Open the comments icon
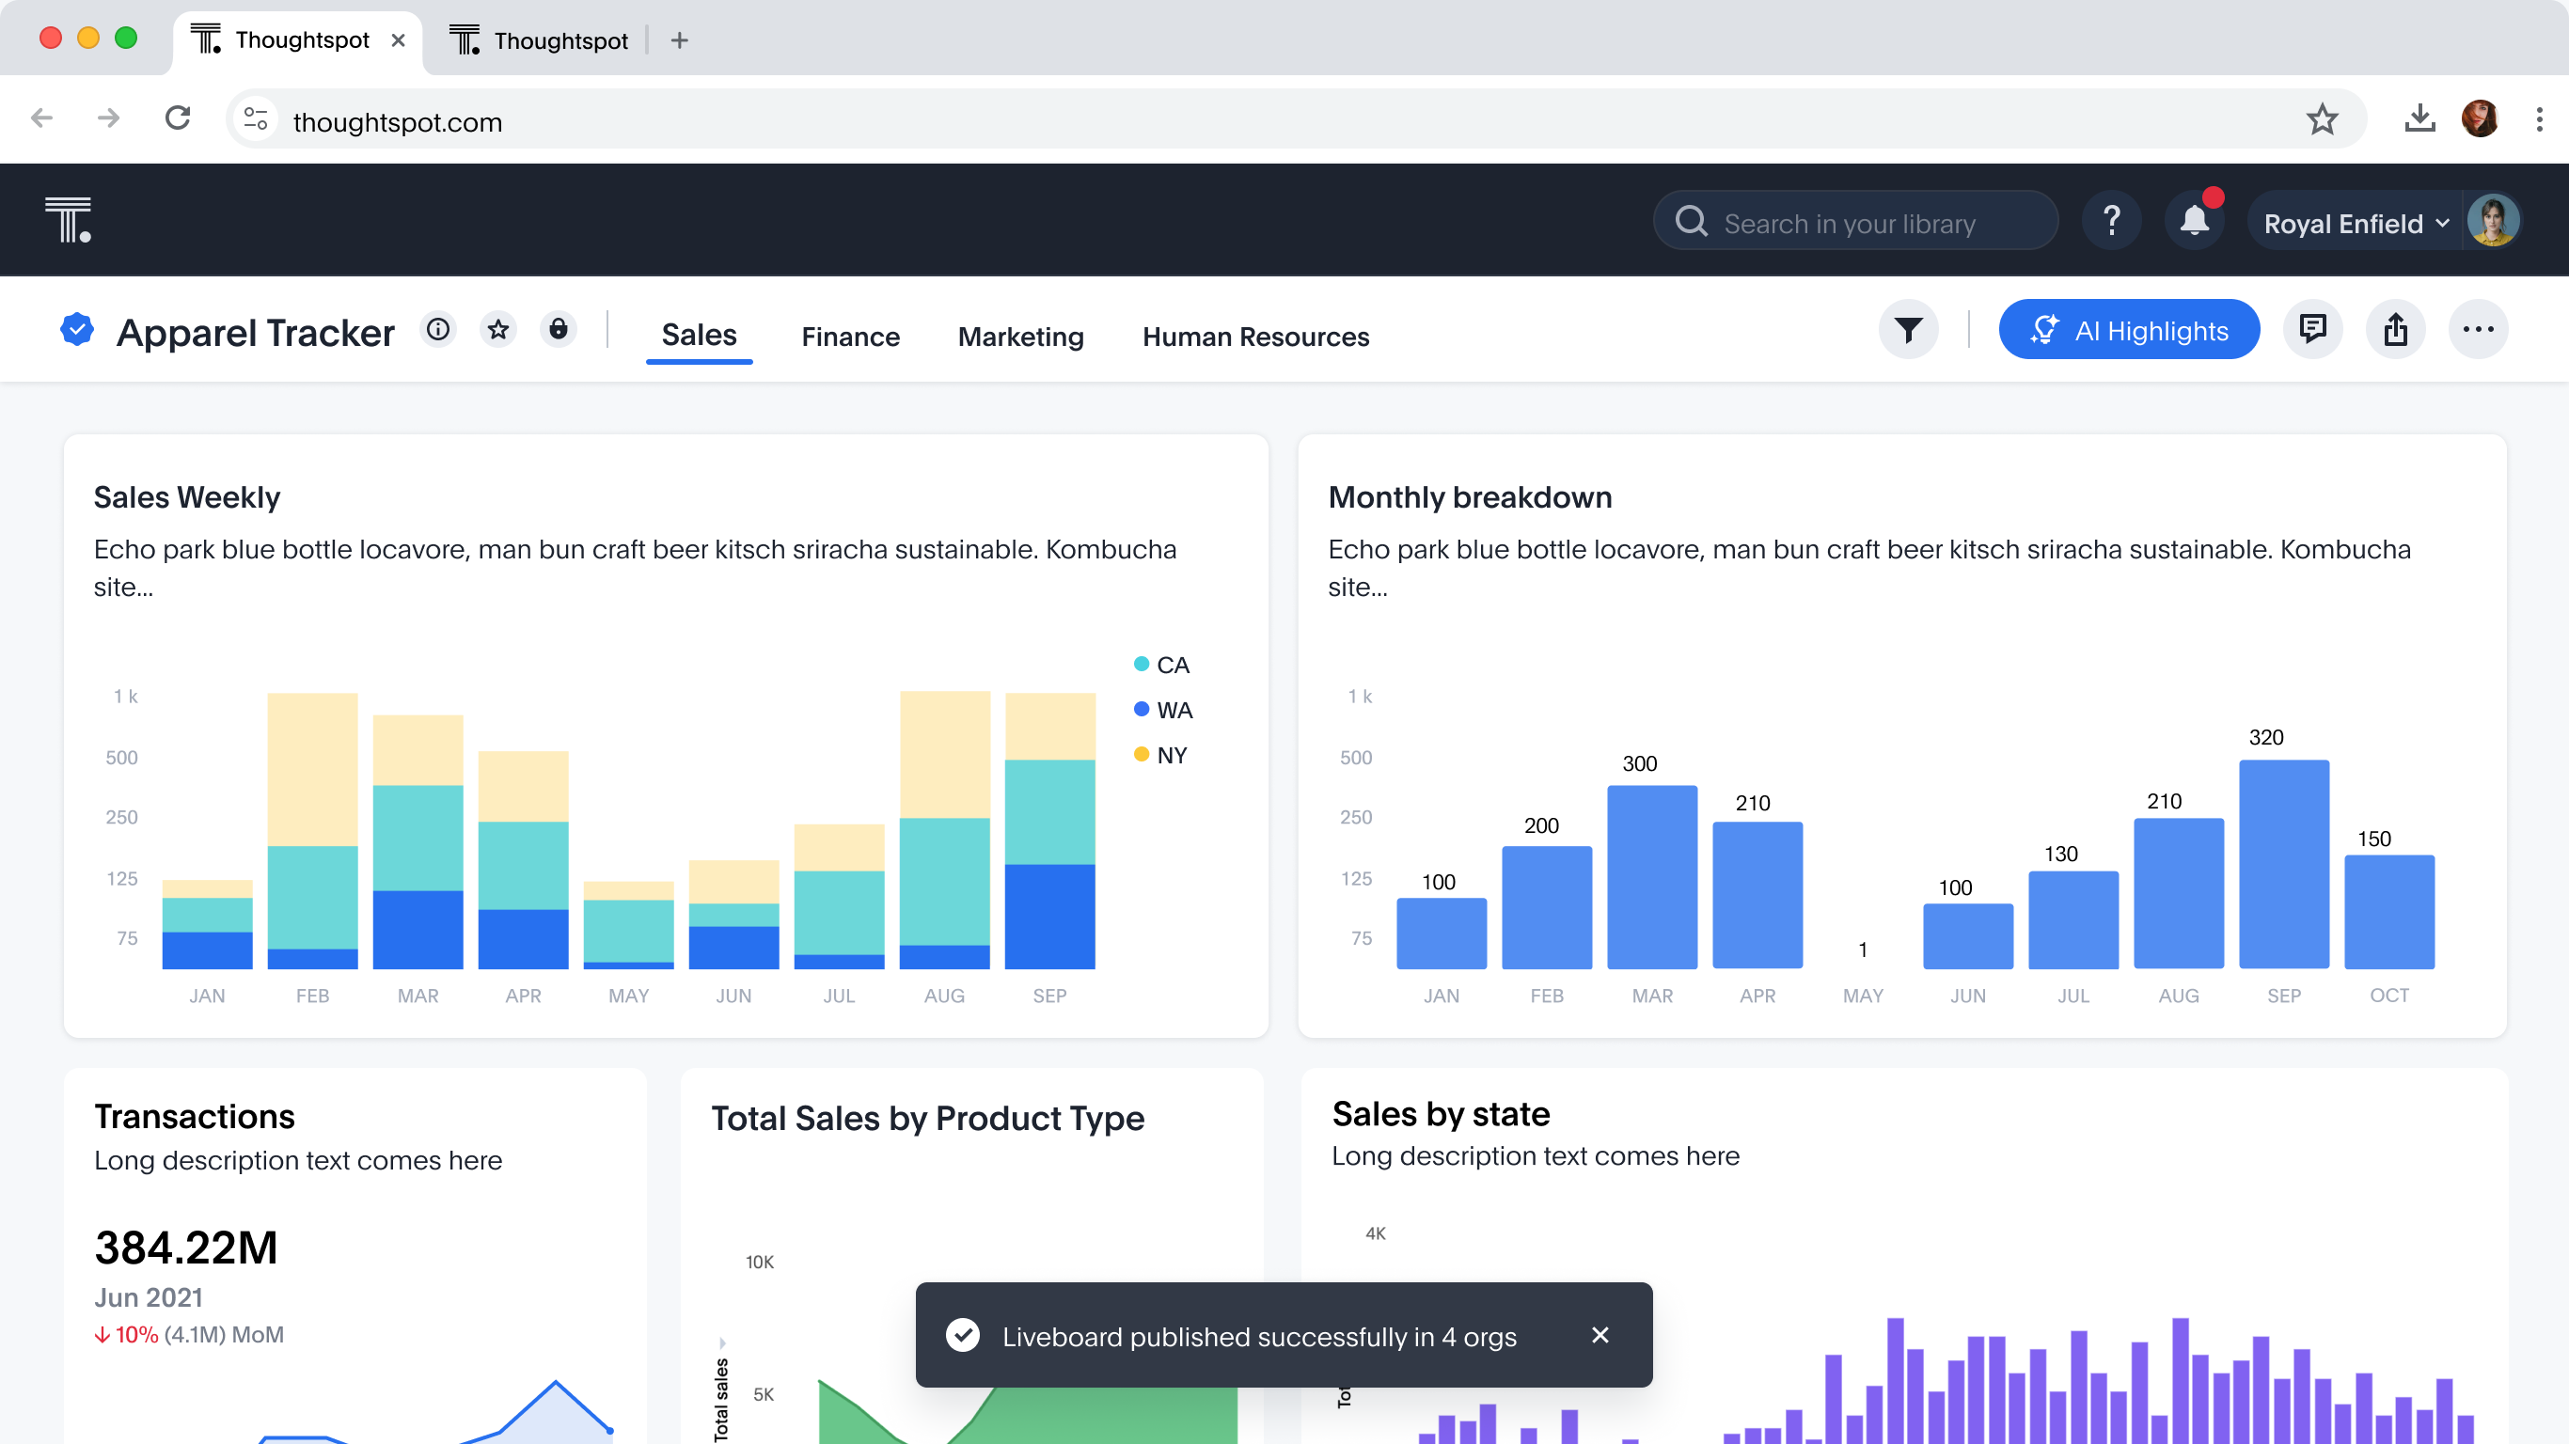2569x1444 pixels. (2312, 330)
